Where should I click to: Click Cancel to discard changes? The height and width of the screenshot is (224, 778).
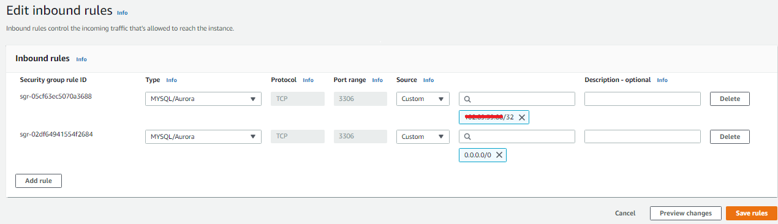[625, 214]
